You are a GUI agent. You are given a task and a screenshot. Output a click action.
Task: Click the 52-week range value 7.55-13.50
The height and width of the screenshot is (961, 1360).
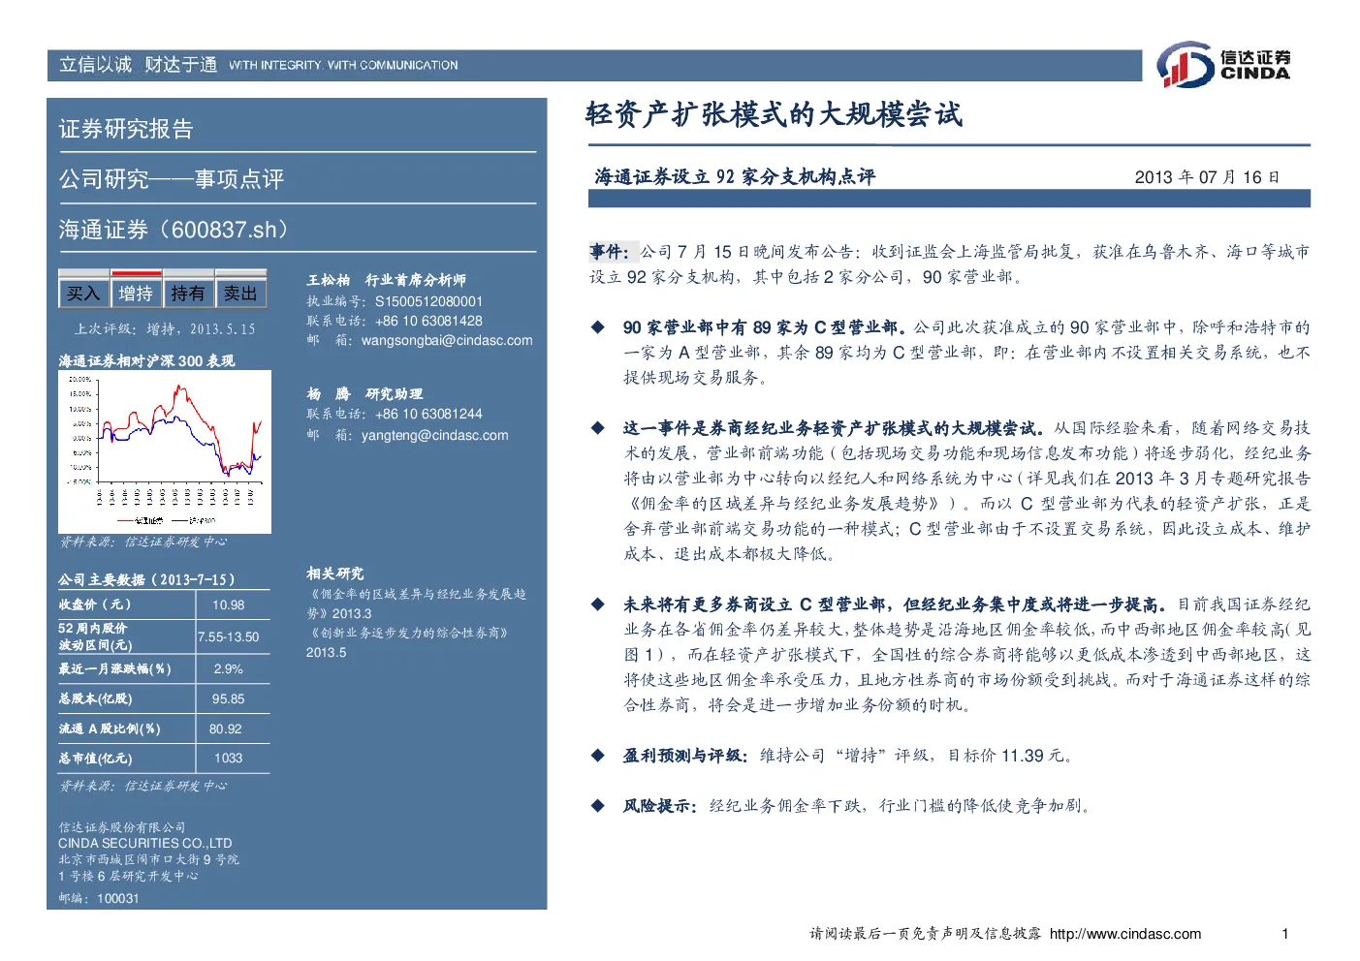point(229,636)
